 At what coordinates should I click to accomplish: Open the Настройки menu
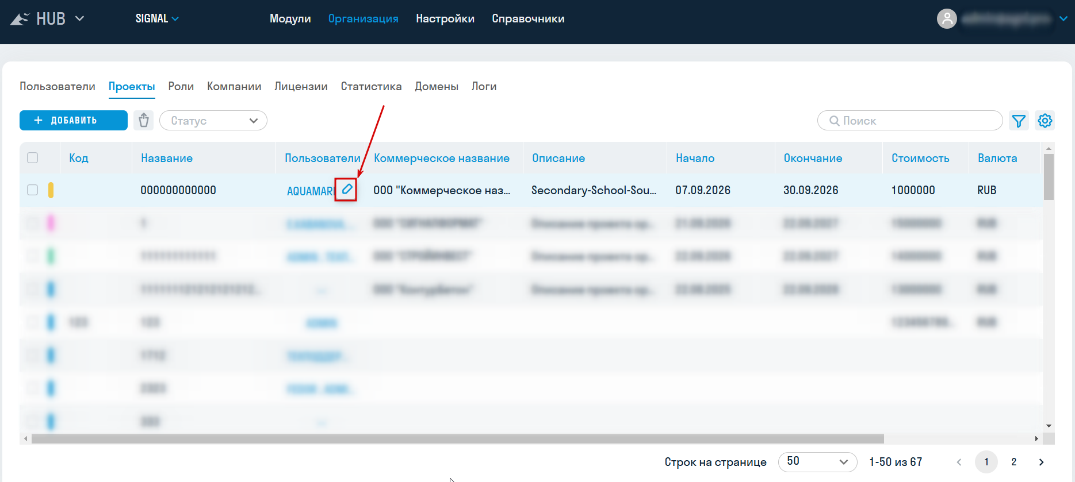point(445,18)
